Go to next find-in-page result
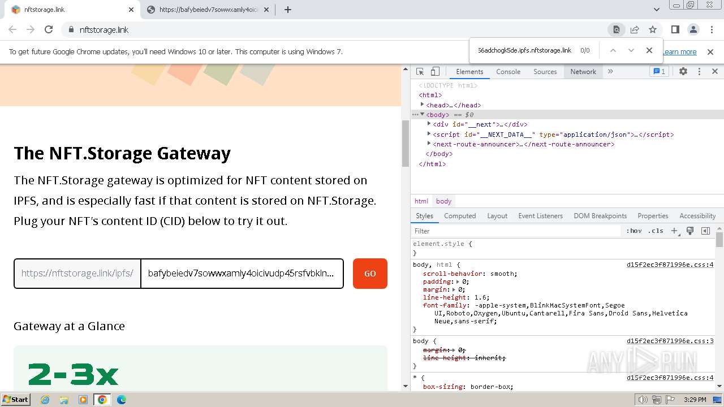This screenshot has height=407, width=724. coord(631,50)
